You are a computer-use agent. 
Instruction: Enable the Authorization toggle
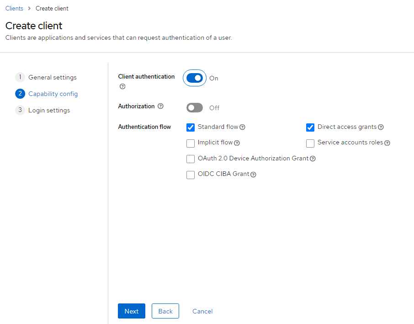194,107
